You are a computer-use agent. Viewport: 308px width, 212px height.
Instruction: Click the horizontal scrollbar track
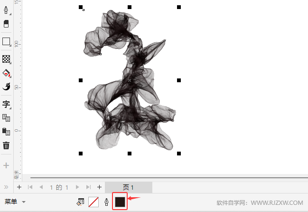tap(169, 178)
